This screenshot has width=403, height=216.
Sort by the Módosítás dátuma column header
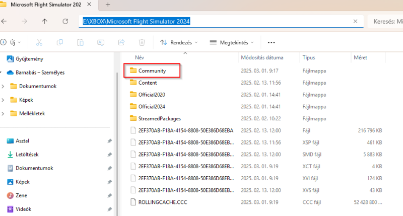[262, 57]
